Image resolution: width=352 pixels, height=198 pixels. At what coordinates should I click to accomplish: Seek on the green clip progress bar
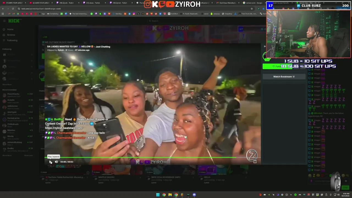[153, 158]
